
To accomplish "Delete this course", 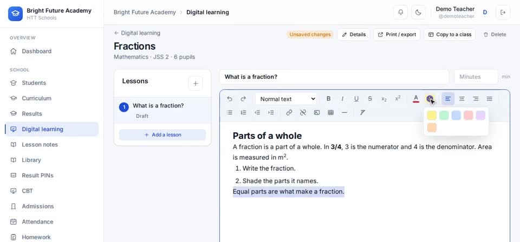I will [x=495, y=35].
